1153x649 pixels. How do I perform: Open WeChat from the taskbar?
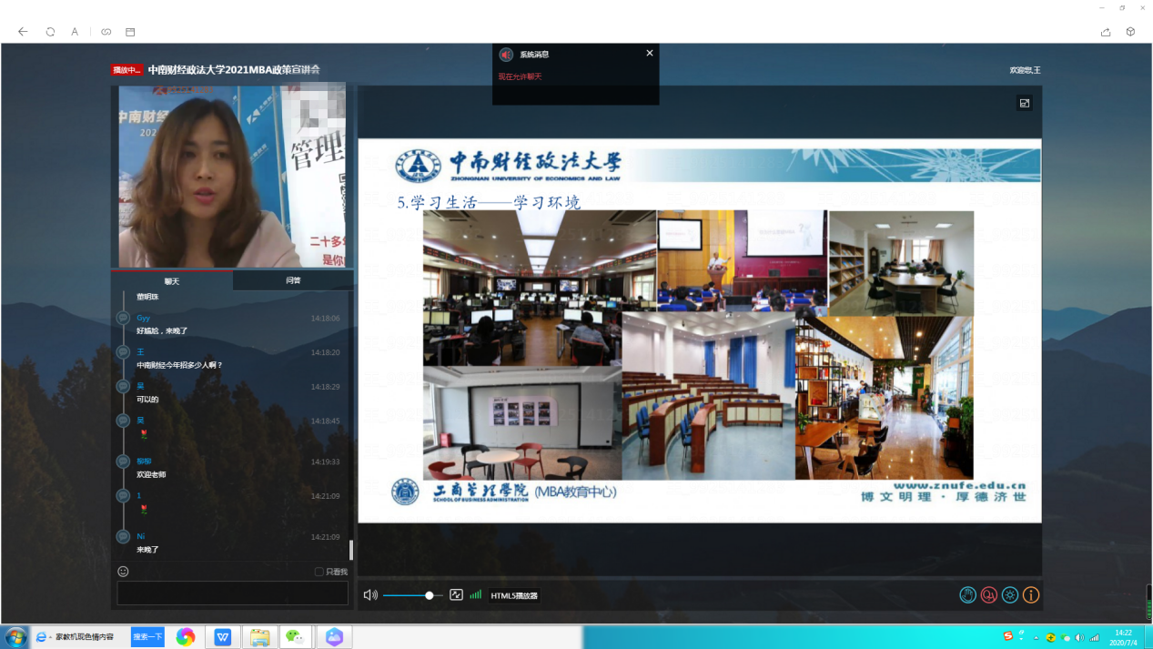[x=295, y=637]
